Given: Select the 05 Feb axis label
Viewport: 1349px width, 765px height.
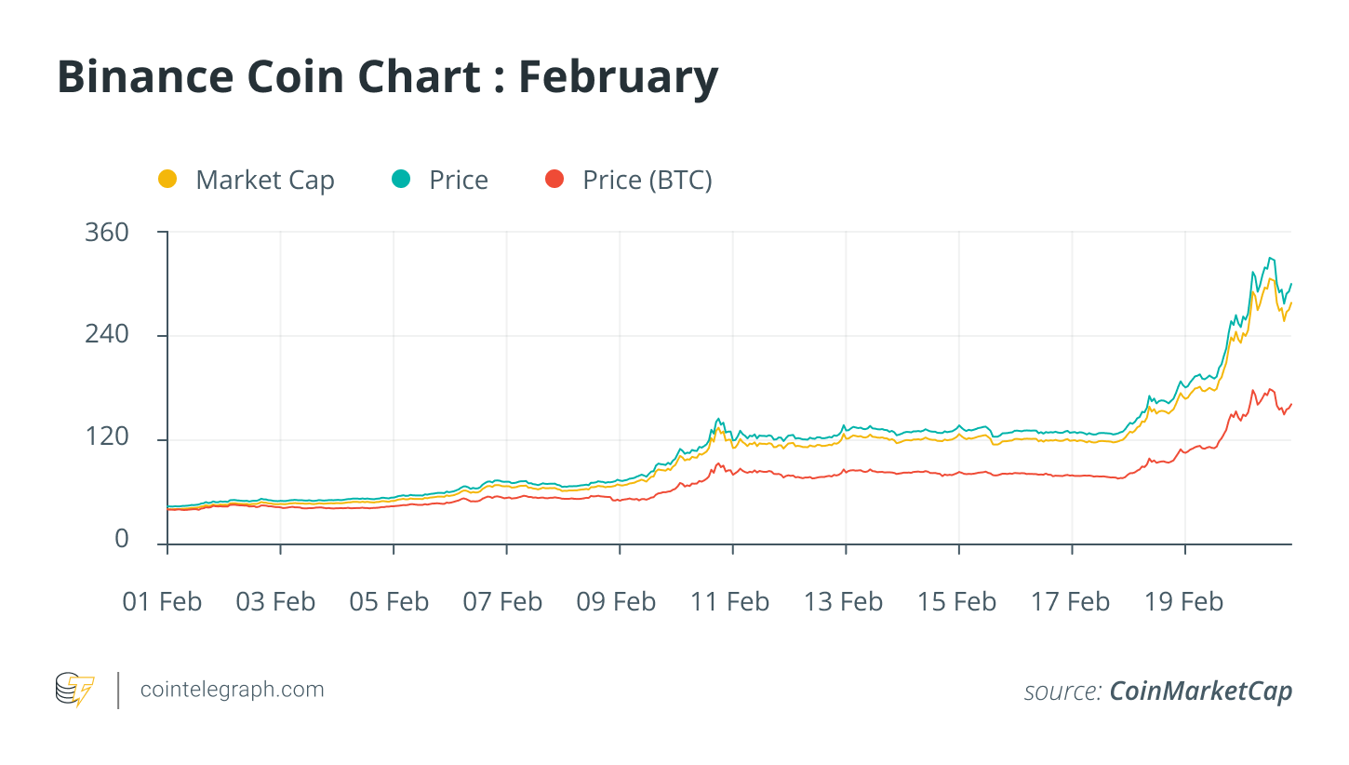Looking at the screenshot, I should coord(389,602).
